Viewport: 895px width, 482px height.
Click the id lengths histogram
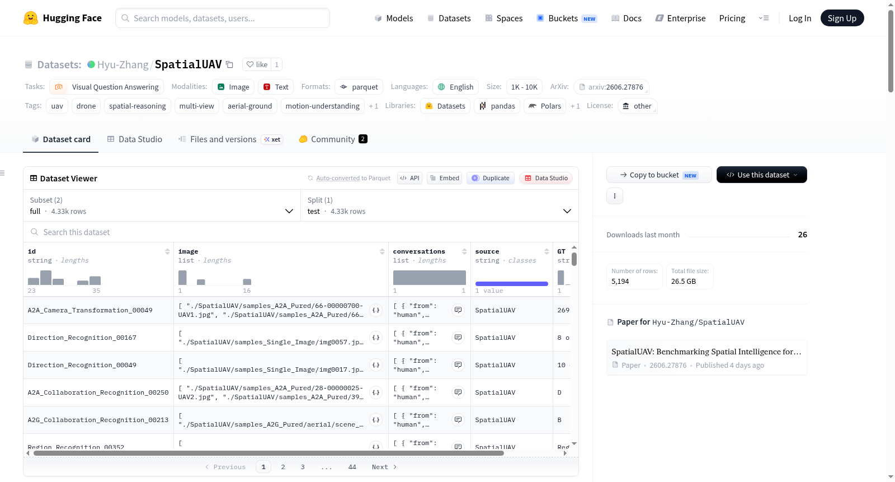click(x=64, y=277)
